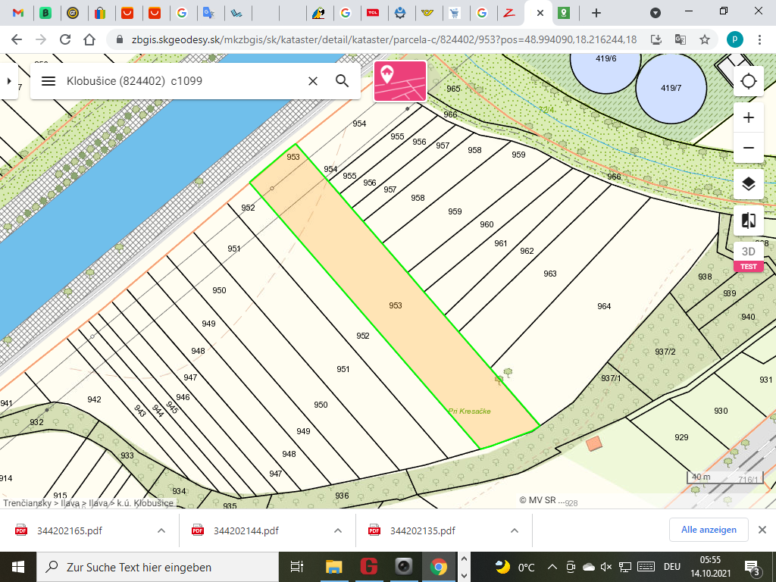Click the locate my position icon
This screenshot has width=776, height=582.
pos(749,81)
